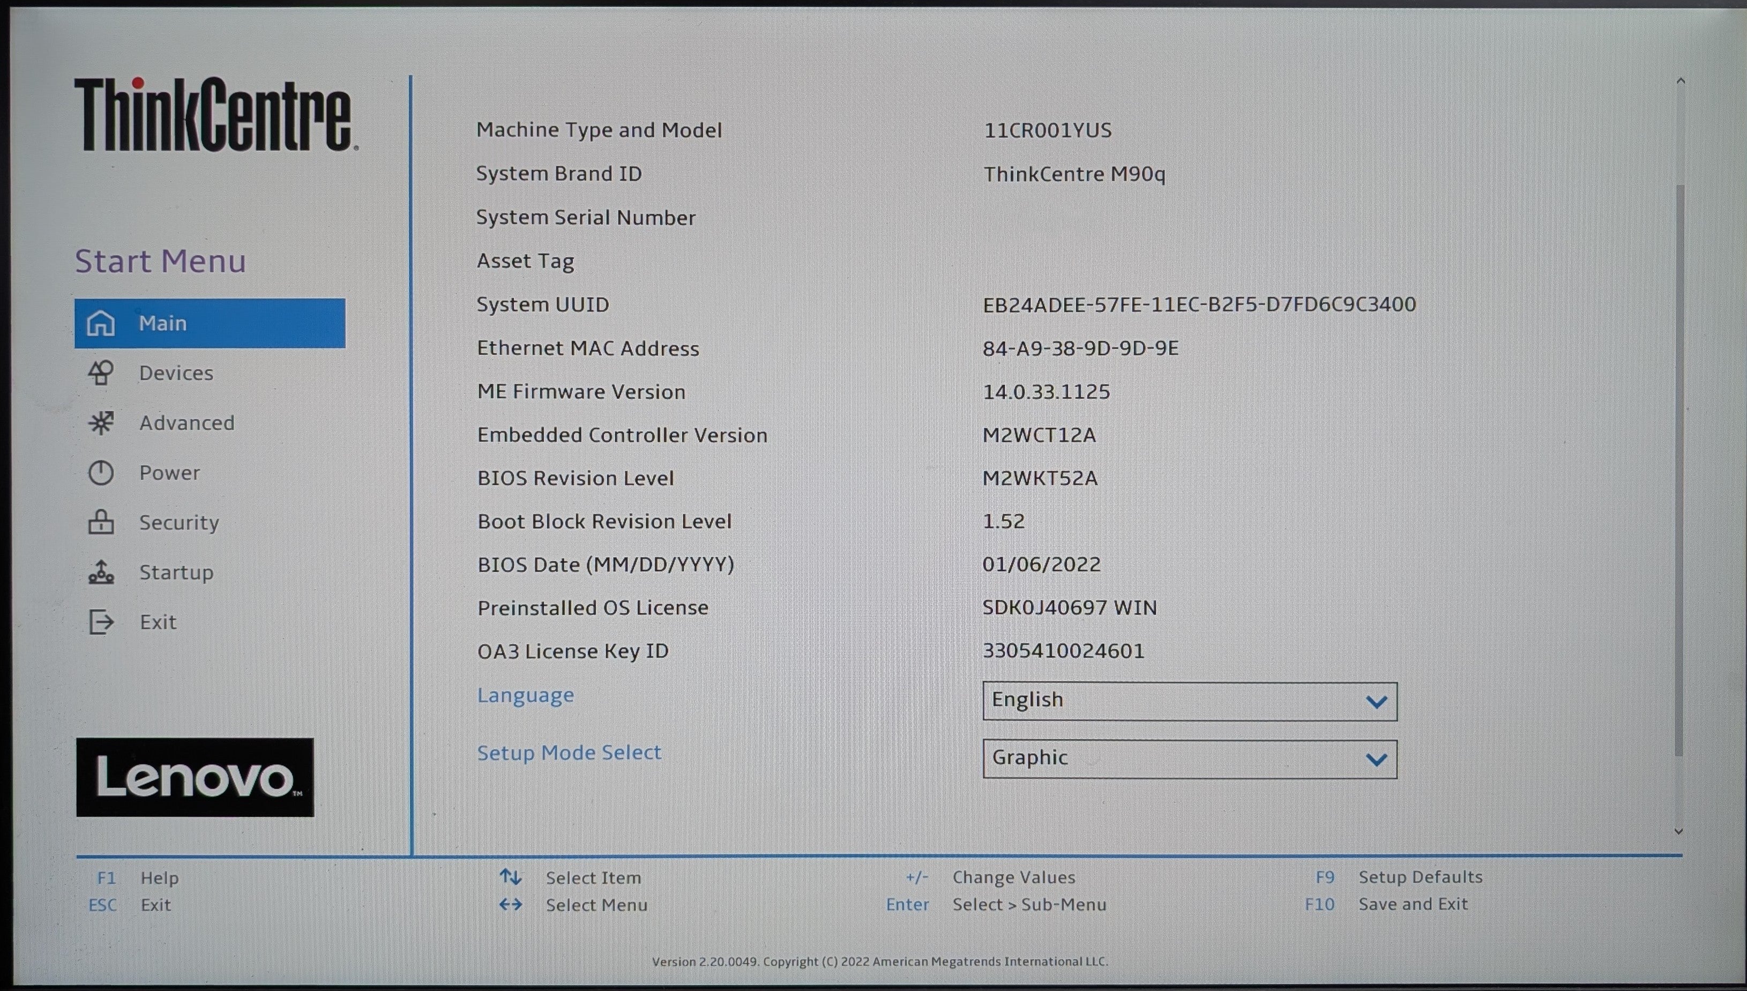Image resolution: width=1747 pixels, height=991 pixels.
Task: Click the up-down arrows Select Item icon
Action: (x=510, y=877)
